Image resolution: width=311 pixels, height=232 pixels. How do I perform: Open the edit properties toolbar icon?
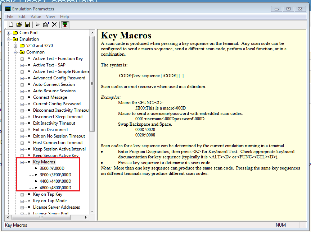pos(45,24)
